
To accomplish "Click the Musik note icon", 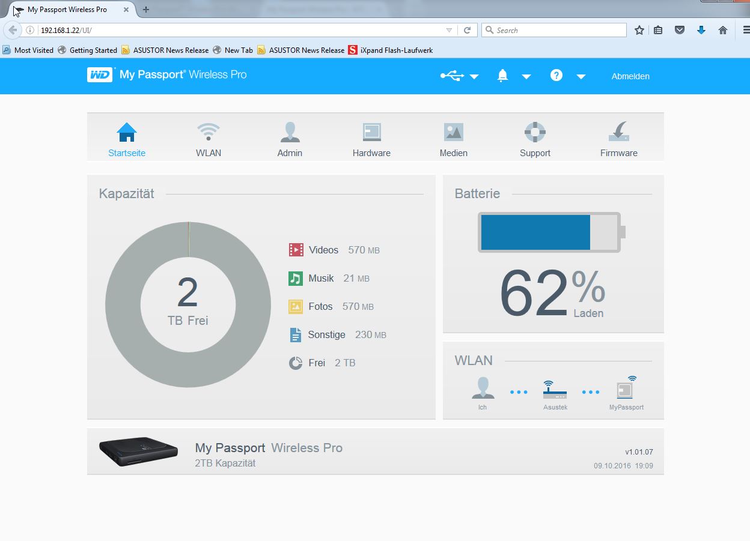I will click(296, 278).
